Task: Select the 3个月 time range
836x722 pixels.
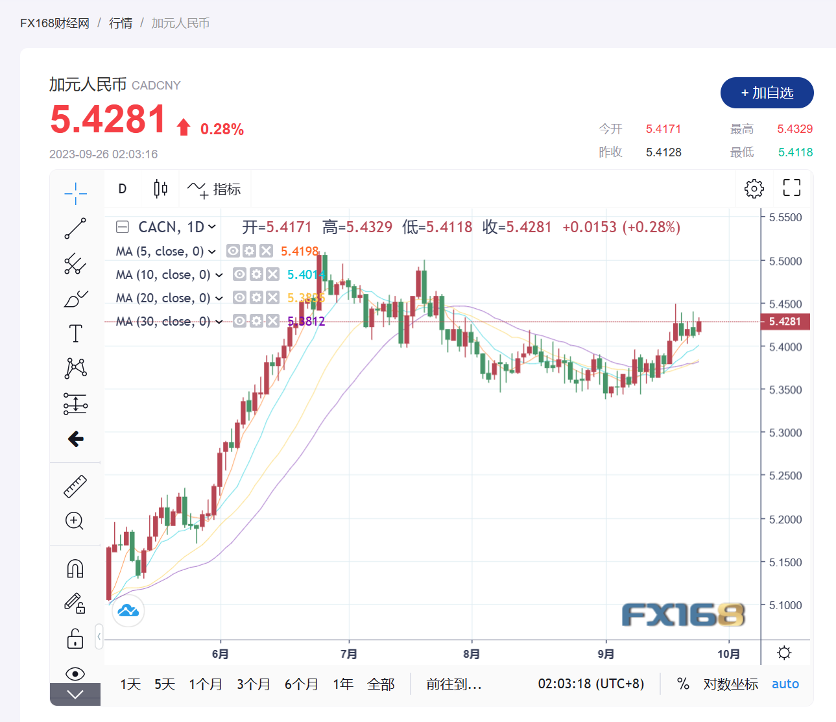Action: click(x=254, y=684)
